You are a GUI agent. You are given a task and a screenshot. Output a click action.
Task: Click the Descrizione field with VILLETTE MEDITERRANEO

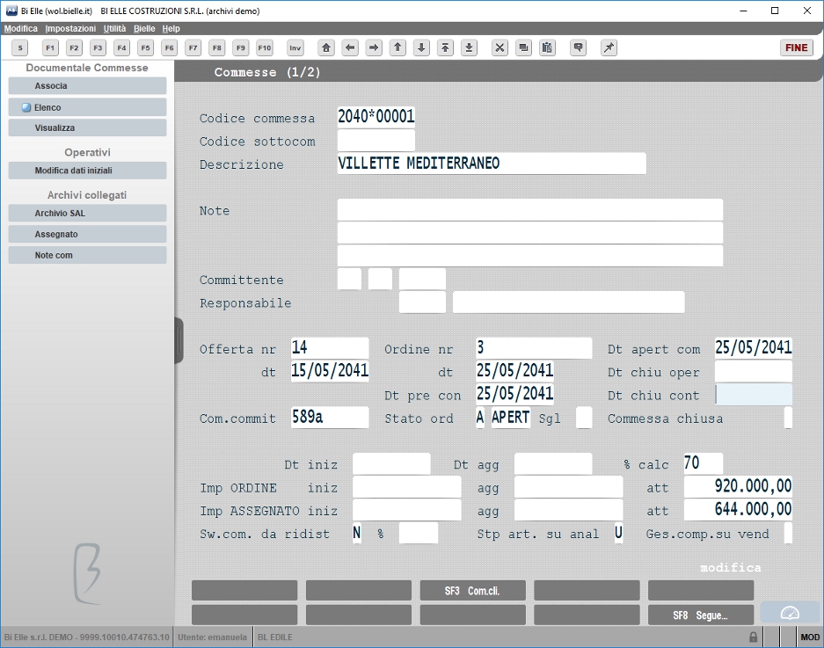pyautogui.click(x=492, y=164)
